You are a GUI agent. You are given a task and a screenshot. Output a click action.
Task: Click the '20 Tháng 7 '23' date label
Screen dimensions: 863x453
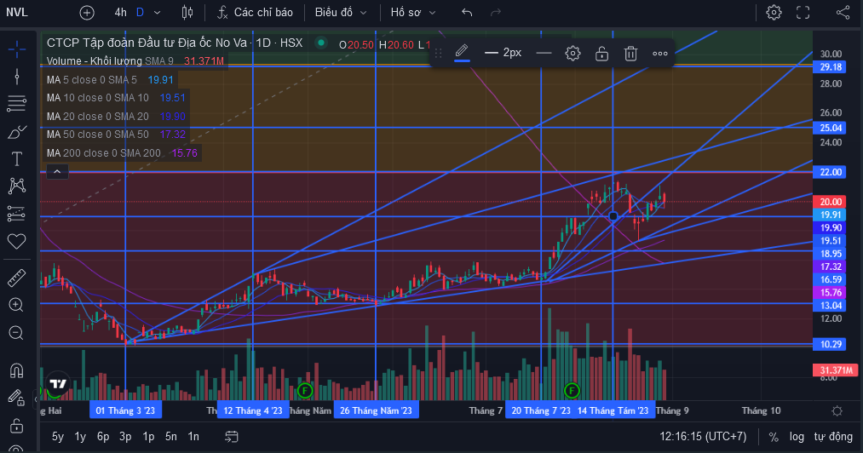coord(540,410)
